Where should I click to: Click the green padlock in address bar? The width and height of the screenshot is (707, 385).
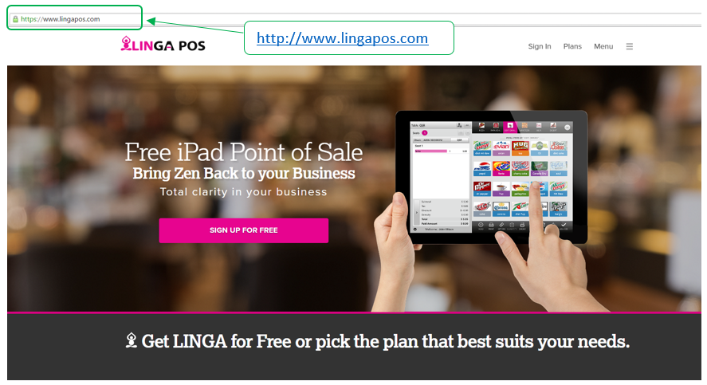[x=15, y=19]
